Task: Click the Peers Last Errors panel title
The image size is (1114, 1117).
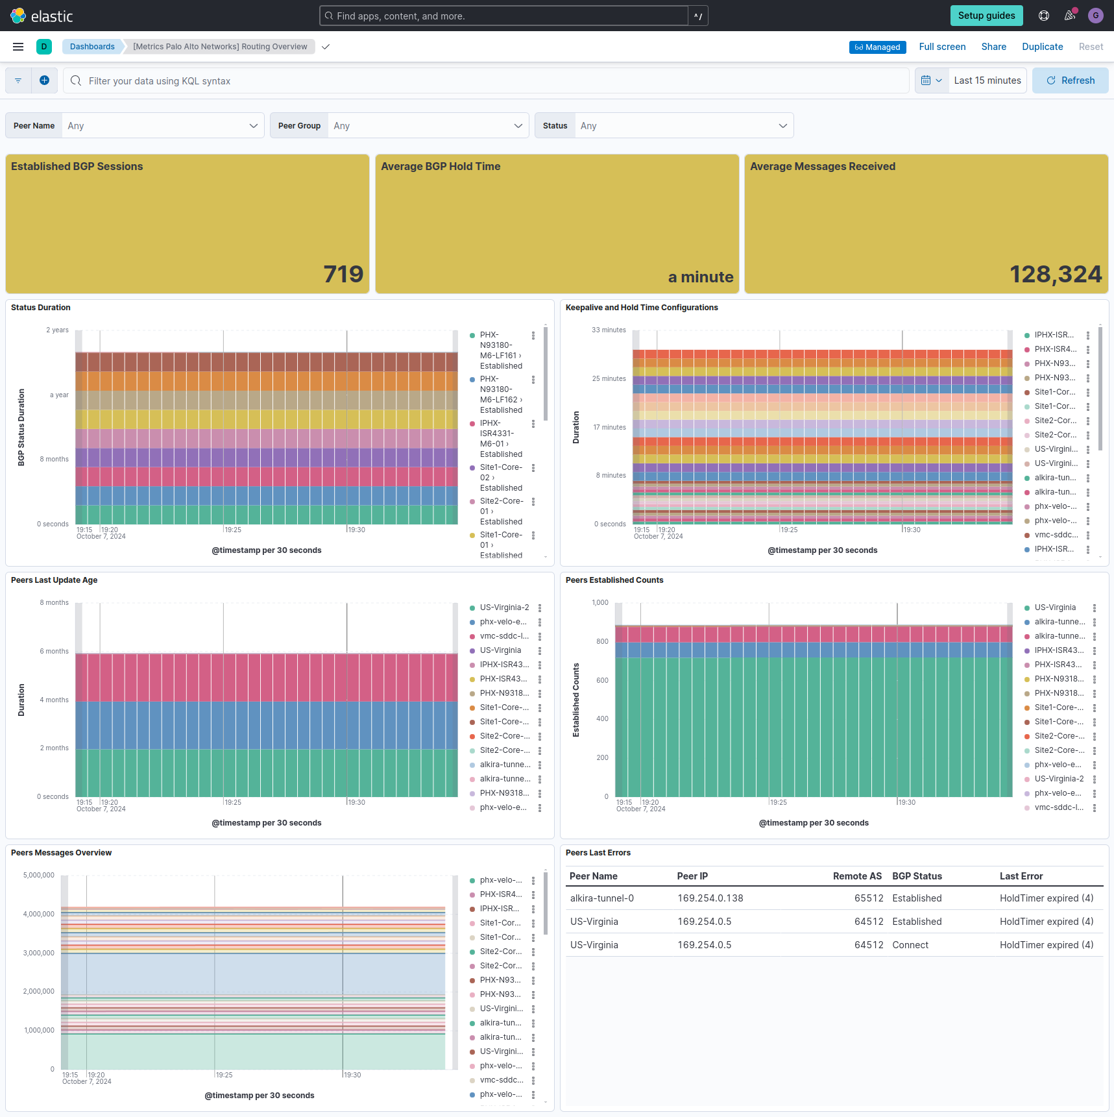Action: tap(598, 853)
